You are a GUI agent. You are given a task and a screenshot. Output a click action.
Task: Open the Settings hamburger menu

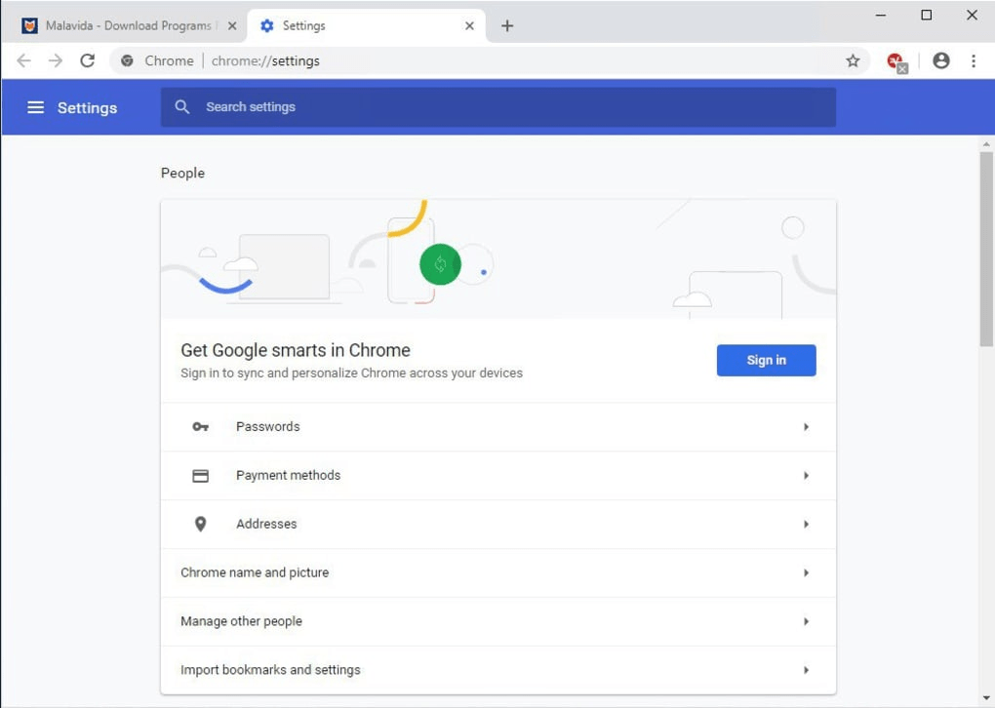click(36, 107)
